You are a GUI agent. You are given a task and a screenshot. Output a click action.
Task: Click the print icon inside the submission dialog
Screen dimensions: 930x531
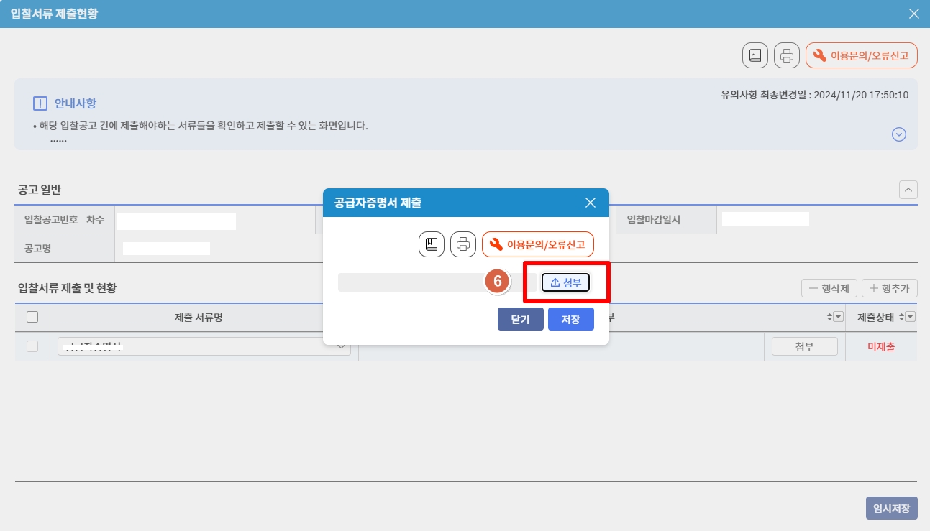(x=463, y=244)
